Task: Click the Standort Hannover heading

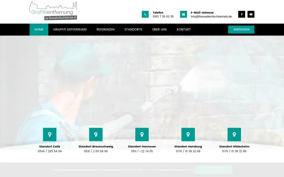Action: pos(142,146)
